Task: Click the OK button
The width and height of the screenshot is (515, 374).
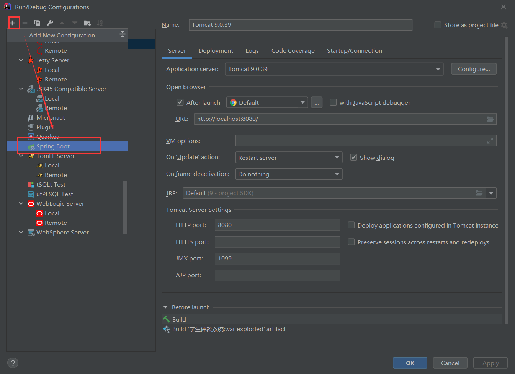Action: [x=410, y=363]
